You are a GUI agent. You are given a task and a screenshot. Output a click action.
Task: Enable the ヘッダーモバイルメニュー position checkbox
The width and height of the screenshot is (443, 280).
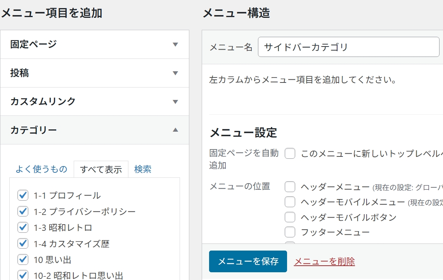point(289,201)
